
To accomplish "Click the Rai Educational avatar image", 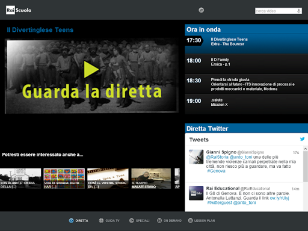I will (196, 193).
